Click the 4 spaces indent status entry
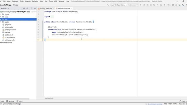The image size is (187, 105). [x=182, y=104]
